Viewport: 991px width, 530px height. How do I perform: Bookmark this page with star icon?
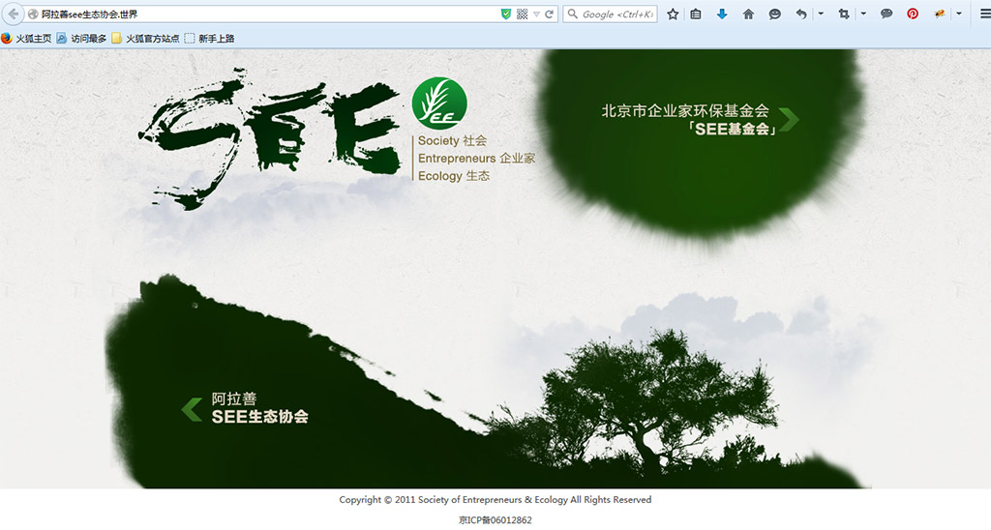673,14
